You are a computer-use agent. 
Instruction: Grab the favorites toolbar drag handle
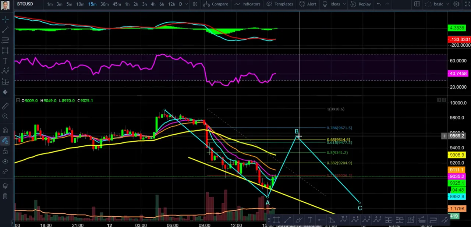(269, 220)
